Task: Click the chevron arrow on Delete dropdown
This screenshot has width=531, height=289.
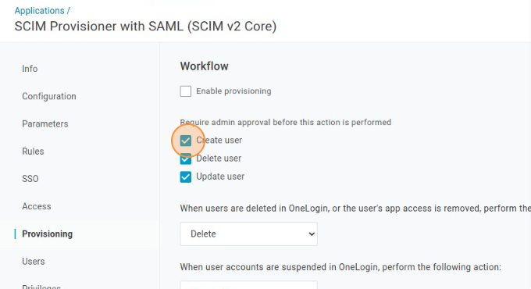Action: 312,234
